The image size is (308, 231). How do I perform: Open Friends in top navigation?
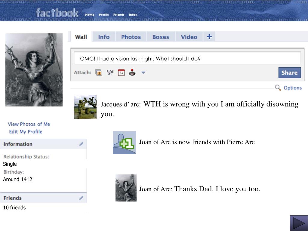pos(119,15)
